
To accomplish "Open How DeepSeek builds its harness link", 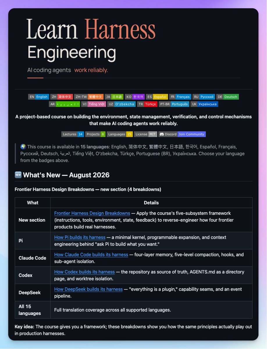I will pos(88,289).
